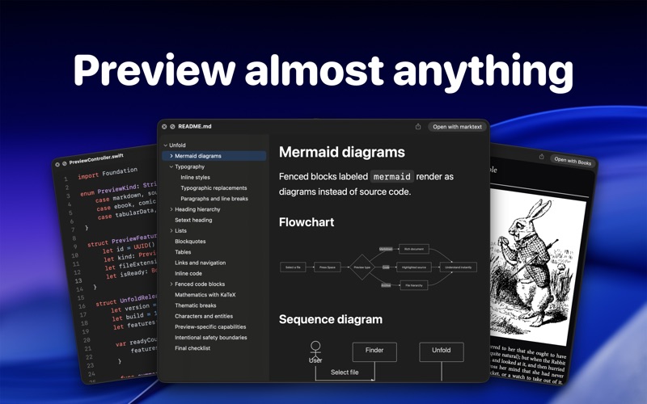Click Open with marktext button
This screenshot has width=647, height=404.
(x=457, y=127)
